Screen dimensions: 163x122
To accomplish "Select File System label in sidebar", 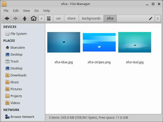I will [x=19, y=34].
